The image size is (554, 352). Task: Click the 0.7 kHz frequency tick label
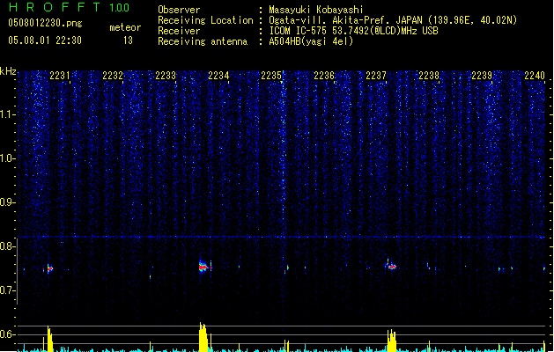[x=7, y=290]
